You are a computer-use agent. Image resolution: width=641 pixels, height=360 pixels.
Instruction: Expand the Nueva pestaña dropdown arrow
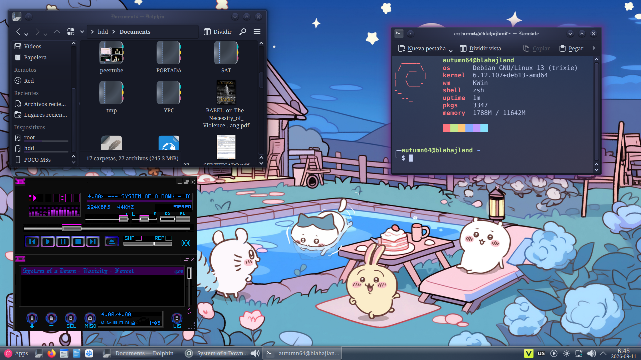451,50
